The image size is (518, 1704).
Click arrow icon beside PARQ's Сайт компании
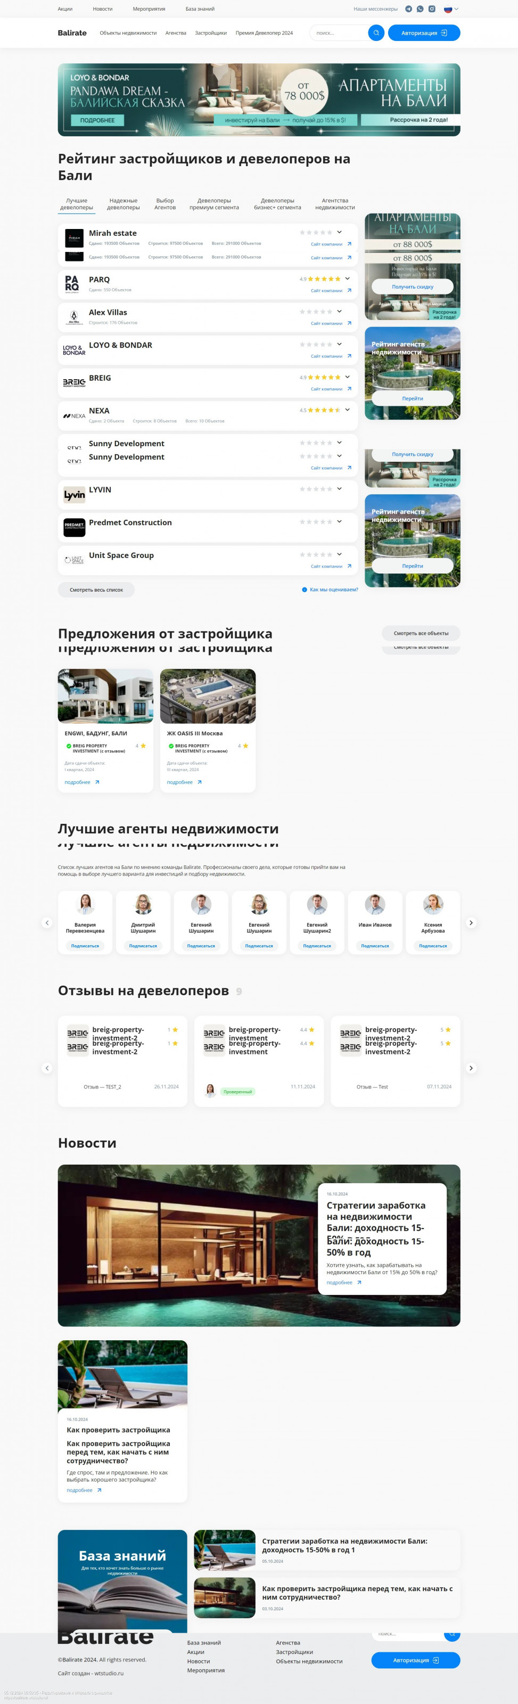349,290
